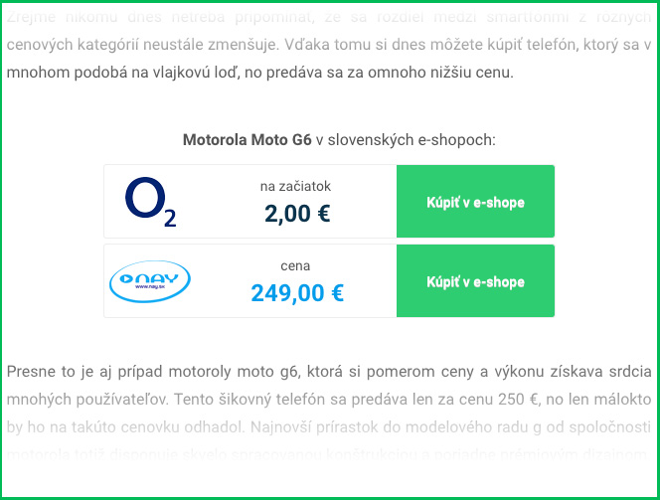Open the O2 offer row card
Viewport: 660px width, 500px height.
pyautogui.click(x=329, y=201)
